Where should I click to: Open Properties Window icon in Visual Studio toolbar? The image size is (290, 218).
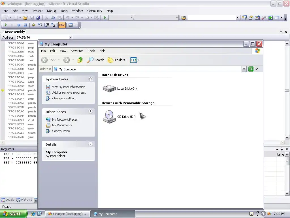point(251,18)
